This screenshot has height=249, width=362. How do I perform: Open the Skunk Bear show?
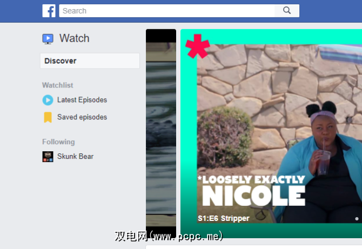pos(75,156)
